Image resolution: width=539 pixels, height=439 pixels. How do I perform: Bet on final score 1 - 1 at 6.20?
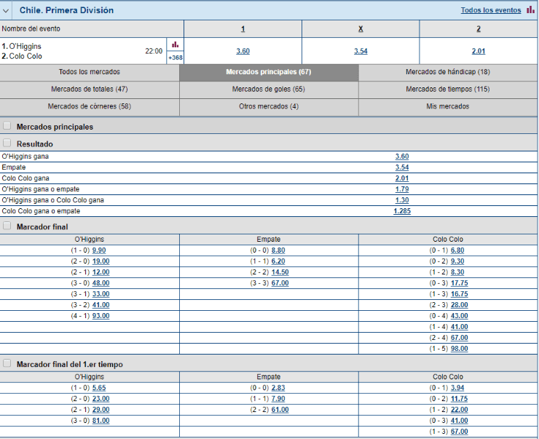(x=277, y=261)
